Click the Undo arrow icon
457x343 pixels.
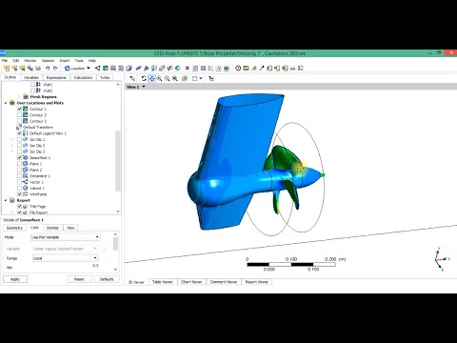point(48,68)
